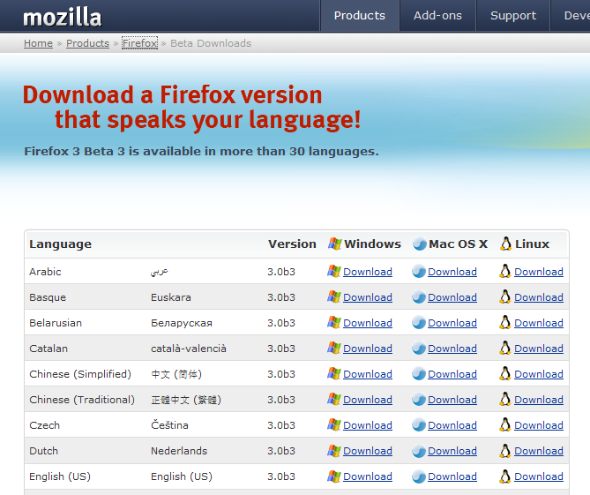Click the Windows column header
The image size is (590, 495).
click(364, 244)
